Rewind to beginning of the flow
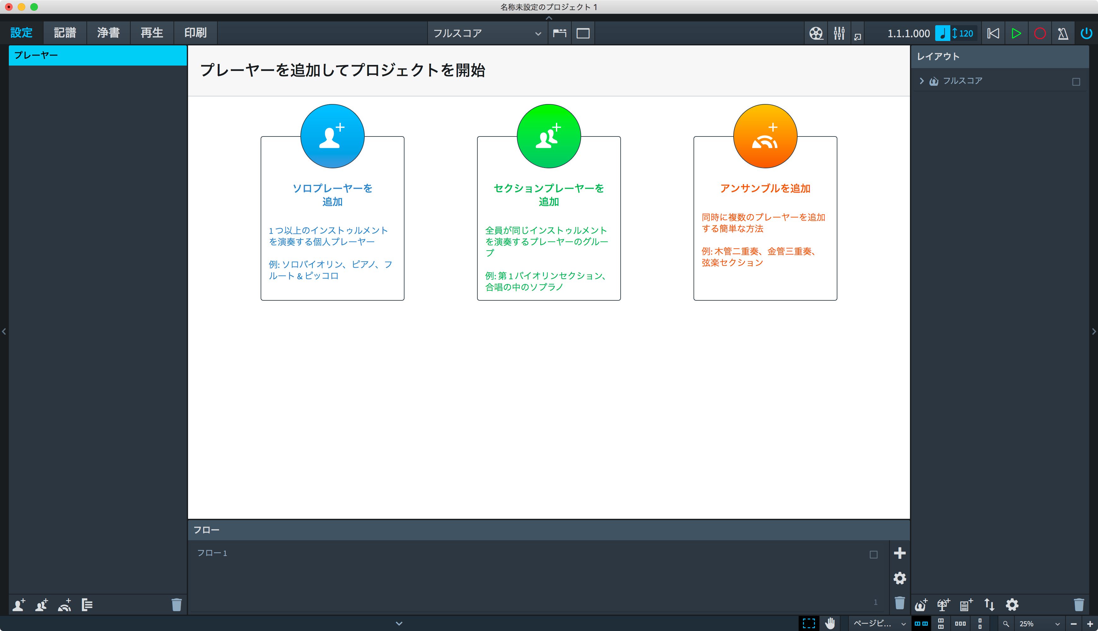1098x631 pixels. click(x=993, y=33)
